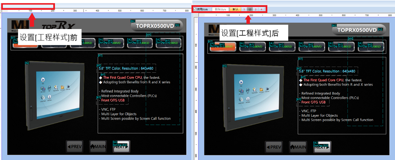Click MAIN home button in left screen
The height and width of the screenshot is (160, 395).
pyautogui.click(x=98, y=146)
